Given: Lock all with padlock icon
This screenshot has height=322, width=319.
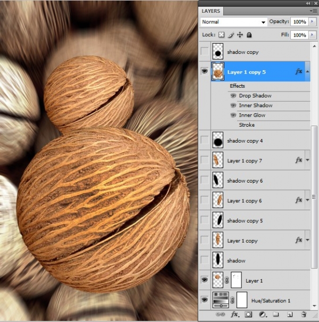Looking at the screenshot, I should pyautogui.click(x=249, y=35).
